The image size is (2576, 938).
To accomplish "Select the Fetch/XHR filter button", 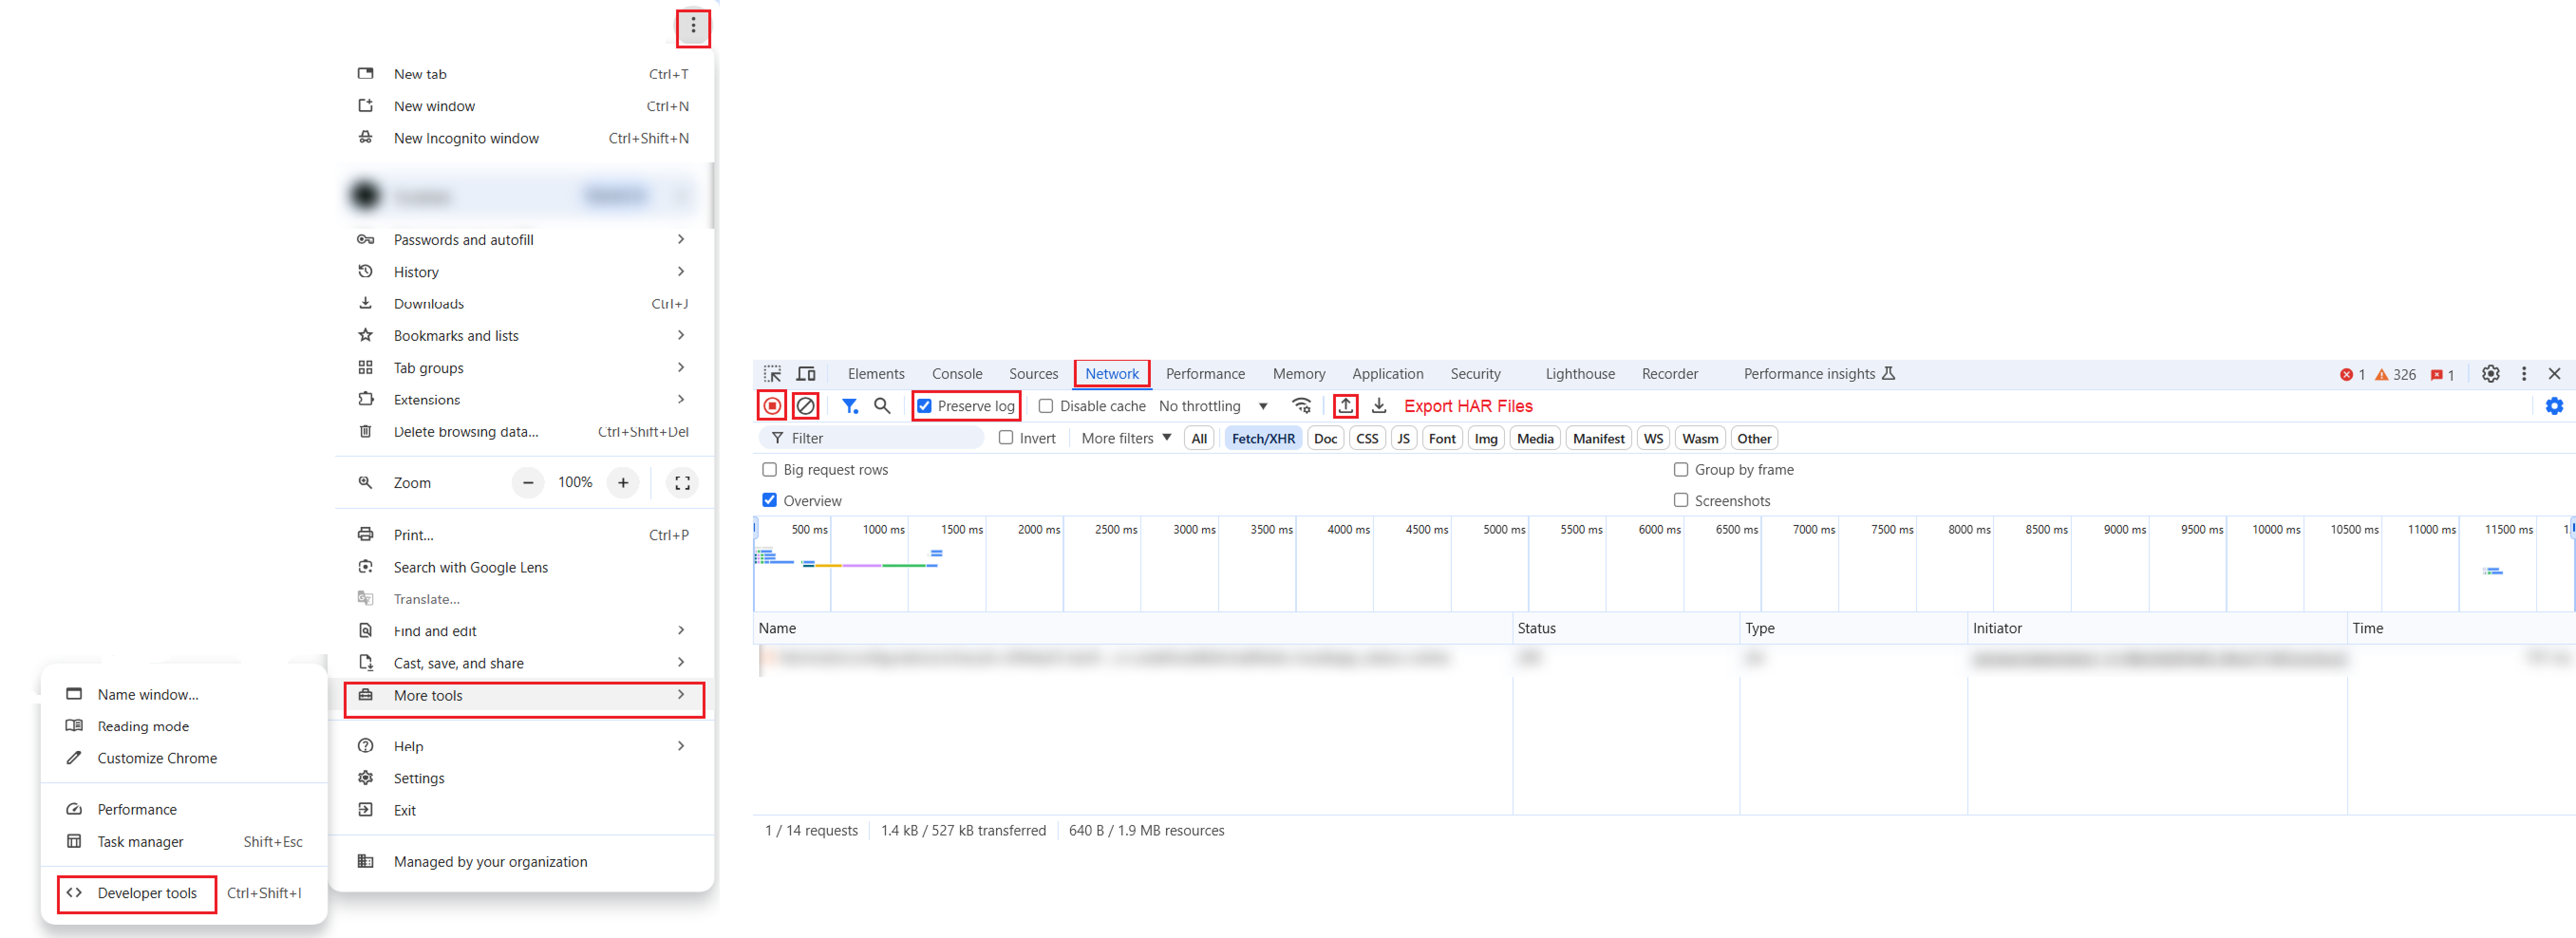I will click(x=1262, y=438).
